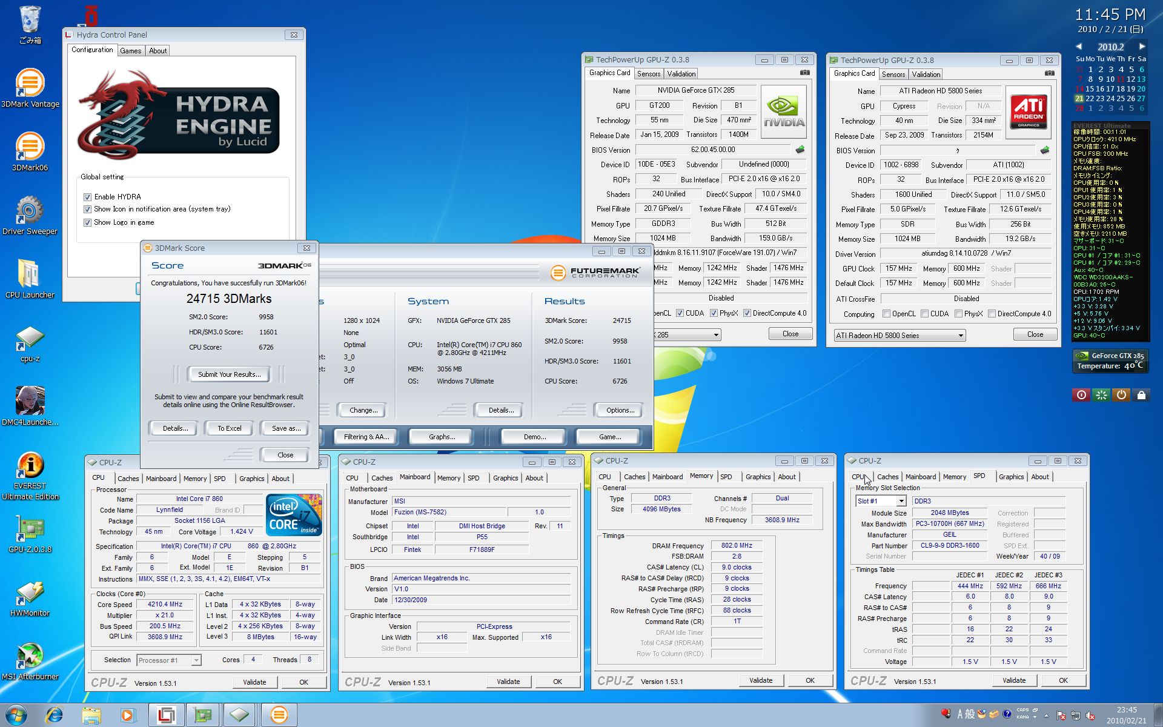Launch Driver Sweeper from desktop

point(30,216)
